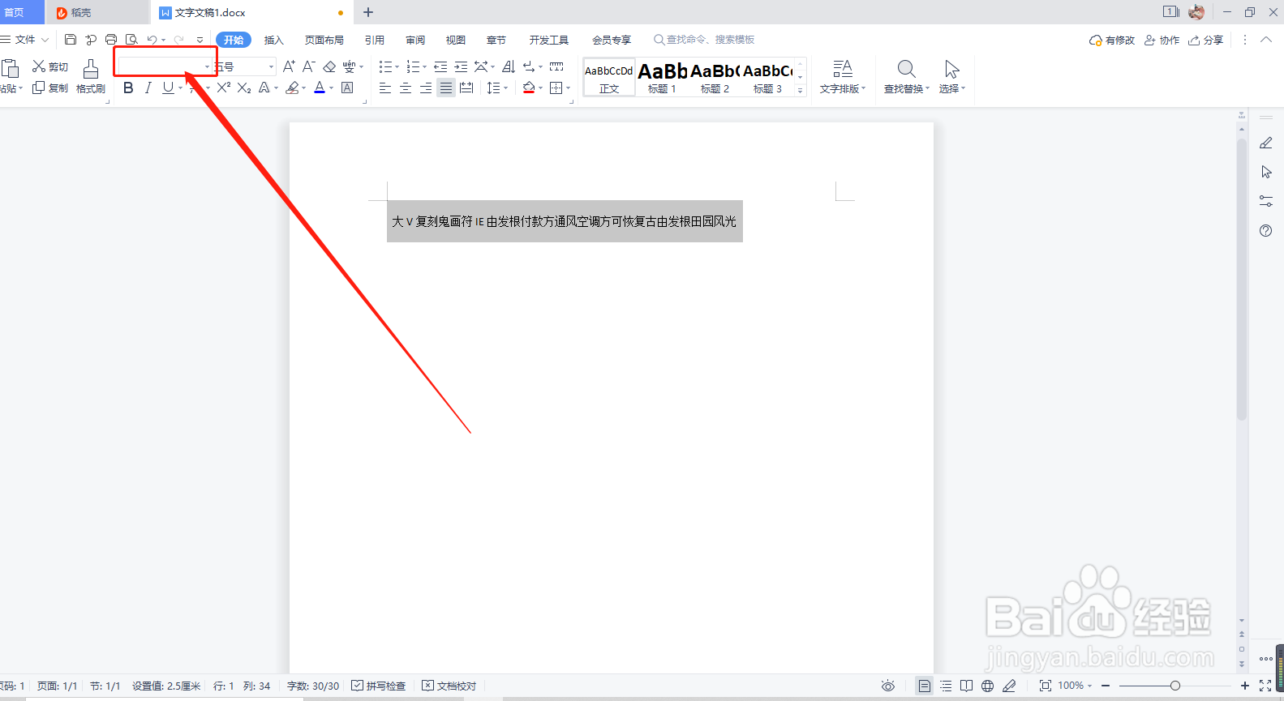Click the help question mark in right sidebar
The height and width of the screenshot is (701, 1284).
point(1266,231)
